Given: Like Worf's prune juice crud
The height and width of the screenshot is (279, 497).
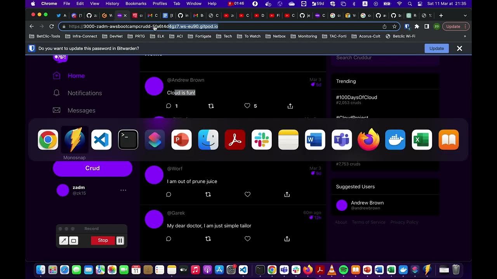Looking at the screenshot, I should pyautogui.click(x=247, y=195).
